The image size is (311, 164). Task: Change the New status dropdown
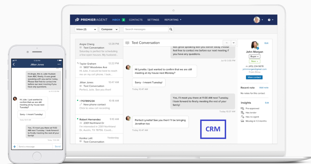tap(255, 61)
